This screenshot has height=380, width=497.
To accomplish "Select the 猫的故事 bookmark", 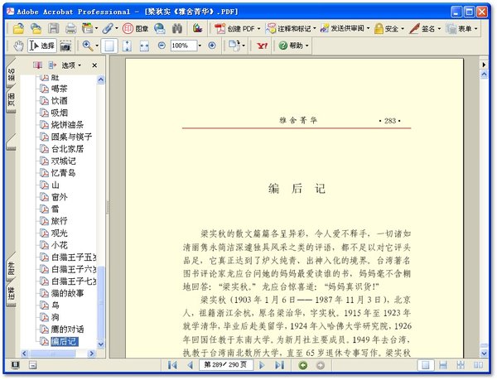I will click(72, 293).
